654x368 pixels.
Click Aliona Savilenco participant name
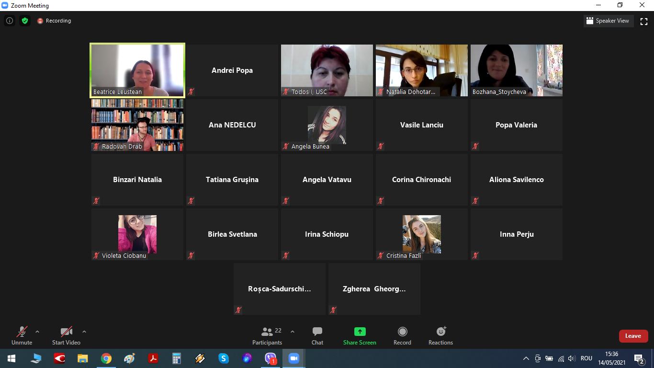tap(517, 180)
